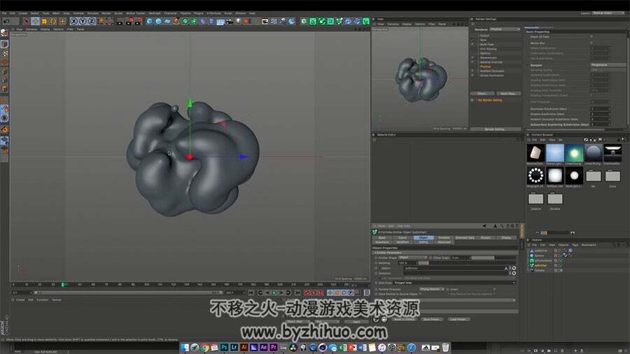Click the green timeline playhead marker

click(63, 285)
